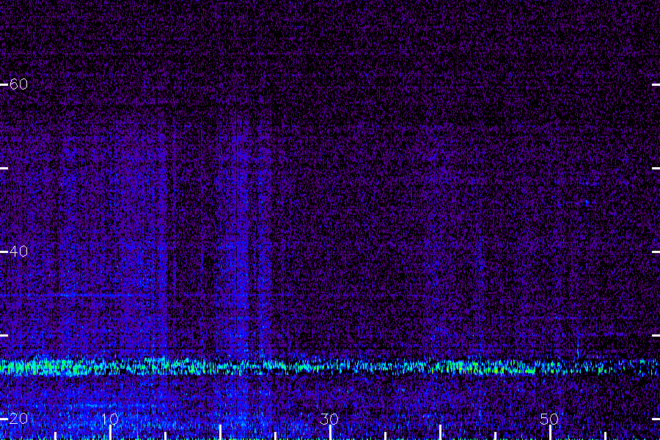
Task: Click the "40" label on the vertical axis
Action: pos(18,252)
